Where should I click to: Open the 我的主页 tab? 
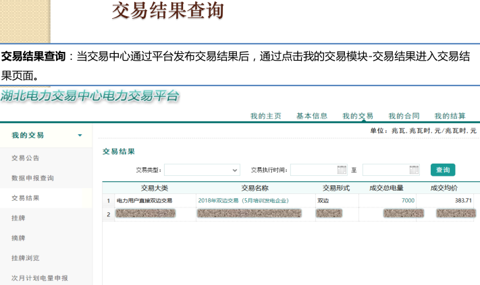(265, 116)
